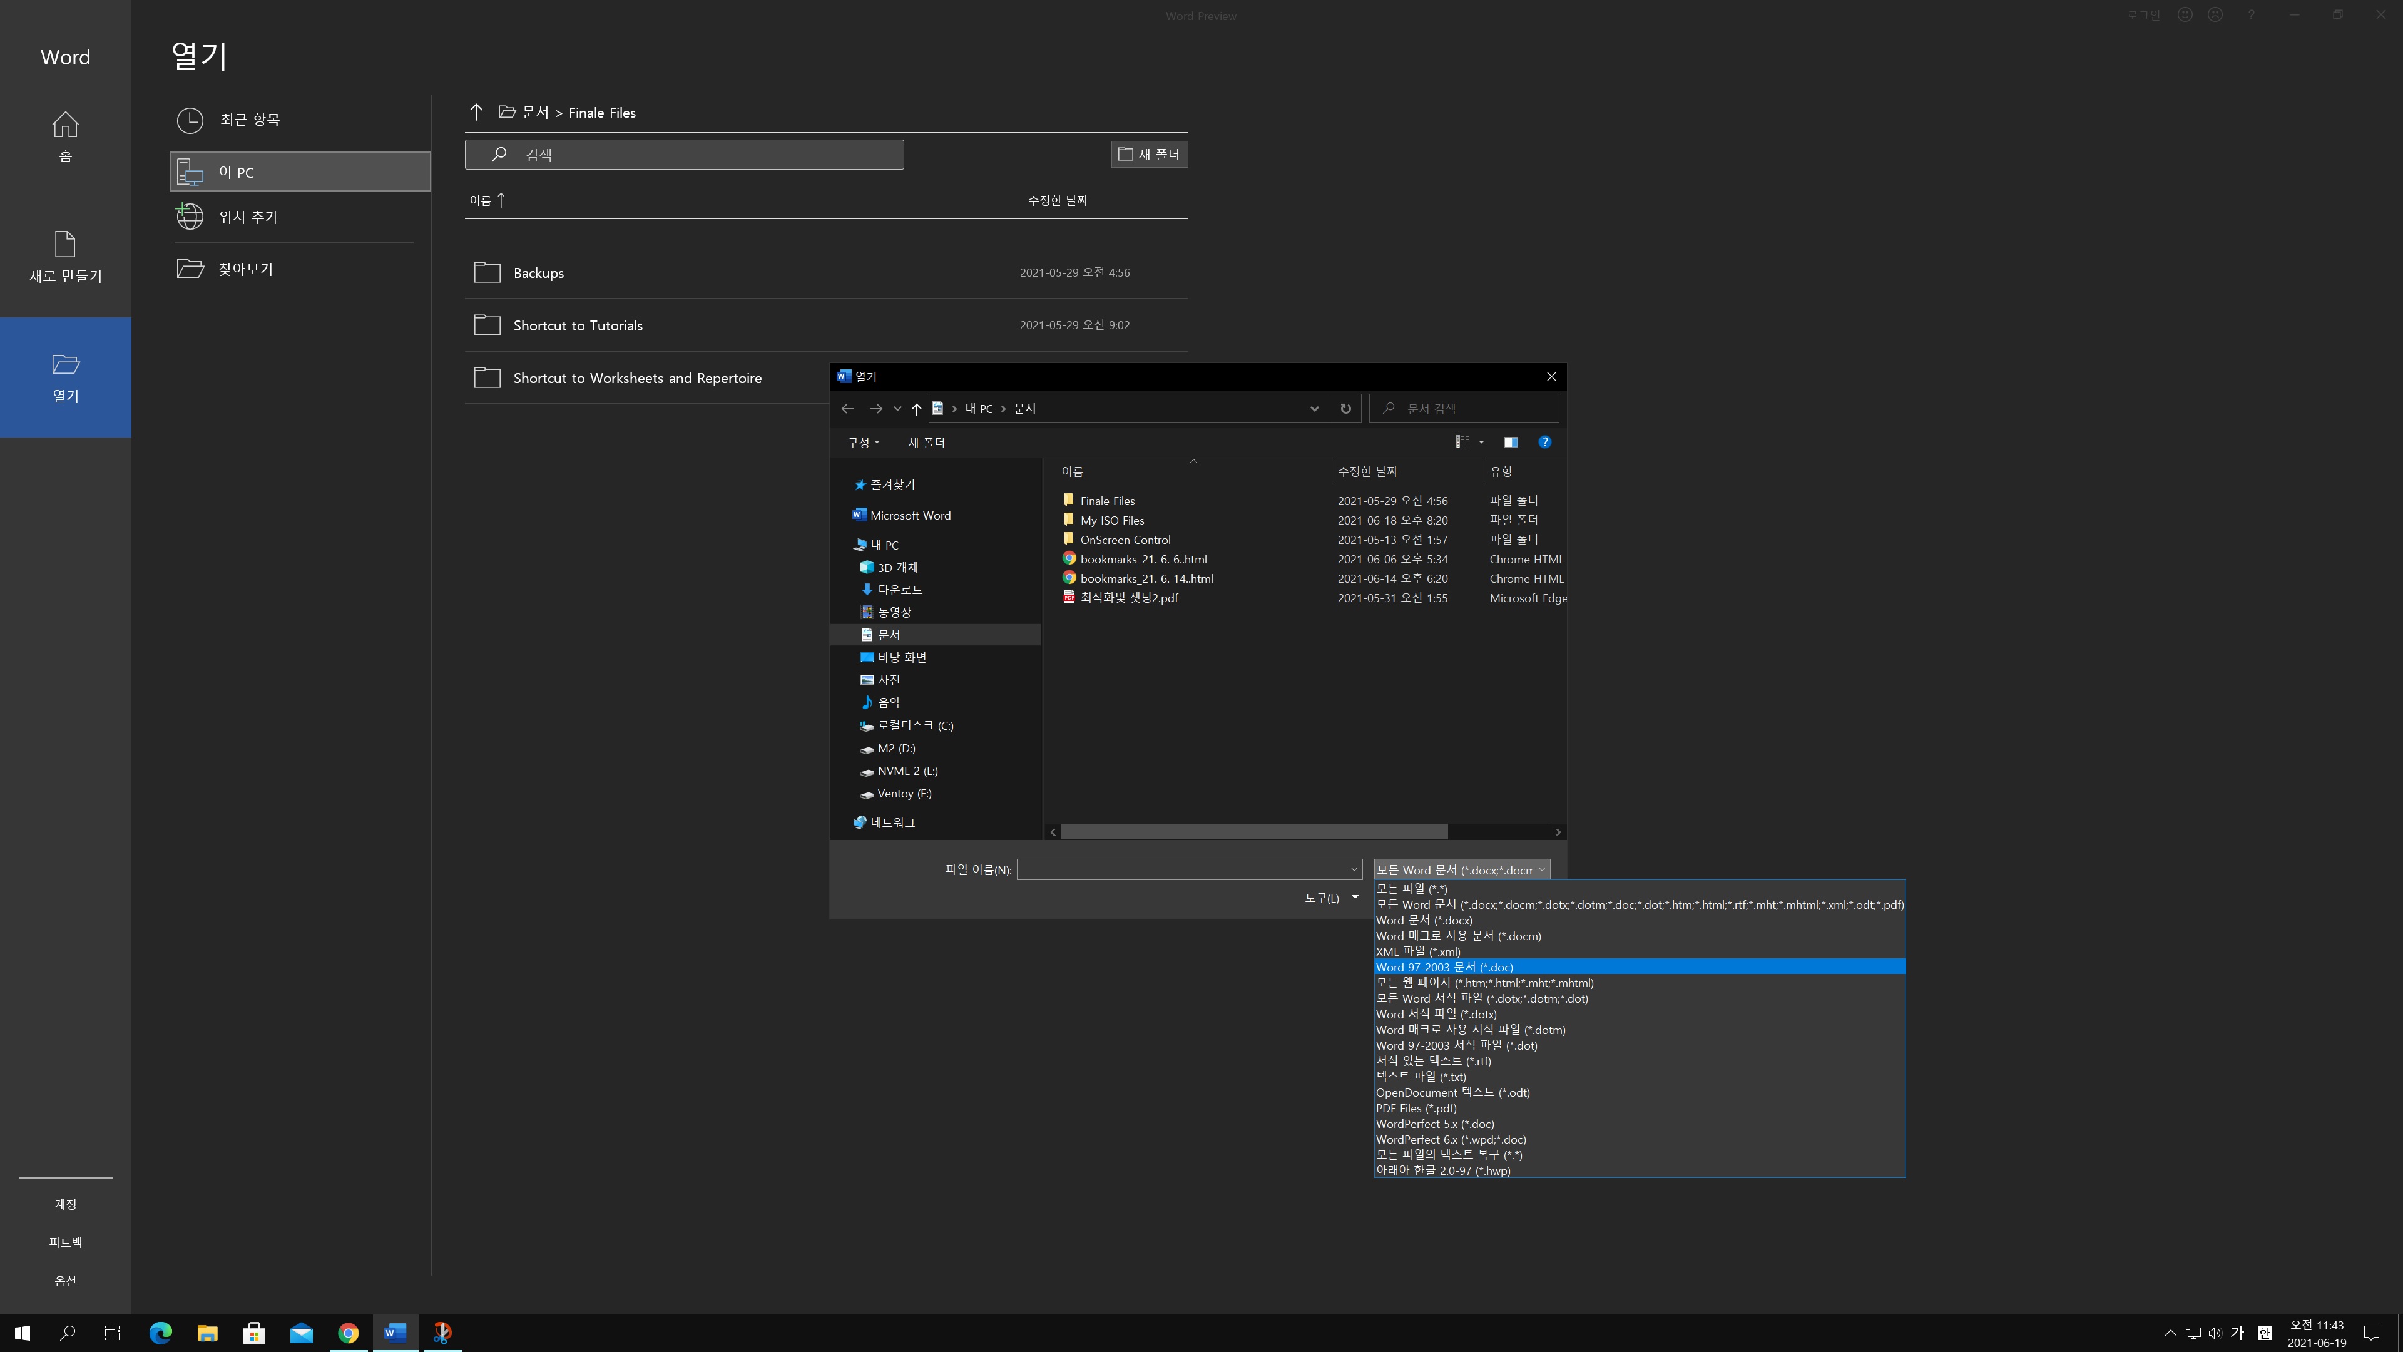This screenshot has height=1352, width=2403.
Task: Select This PC (이 PC) location
Action: pos(300,172)
